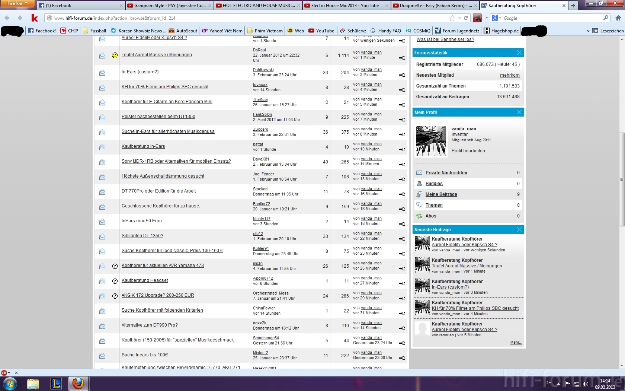Reload the page with the refresh icon
The height and width of the screenshot is (391, 625).
point(466,18)
